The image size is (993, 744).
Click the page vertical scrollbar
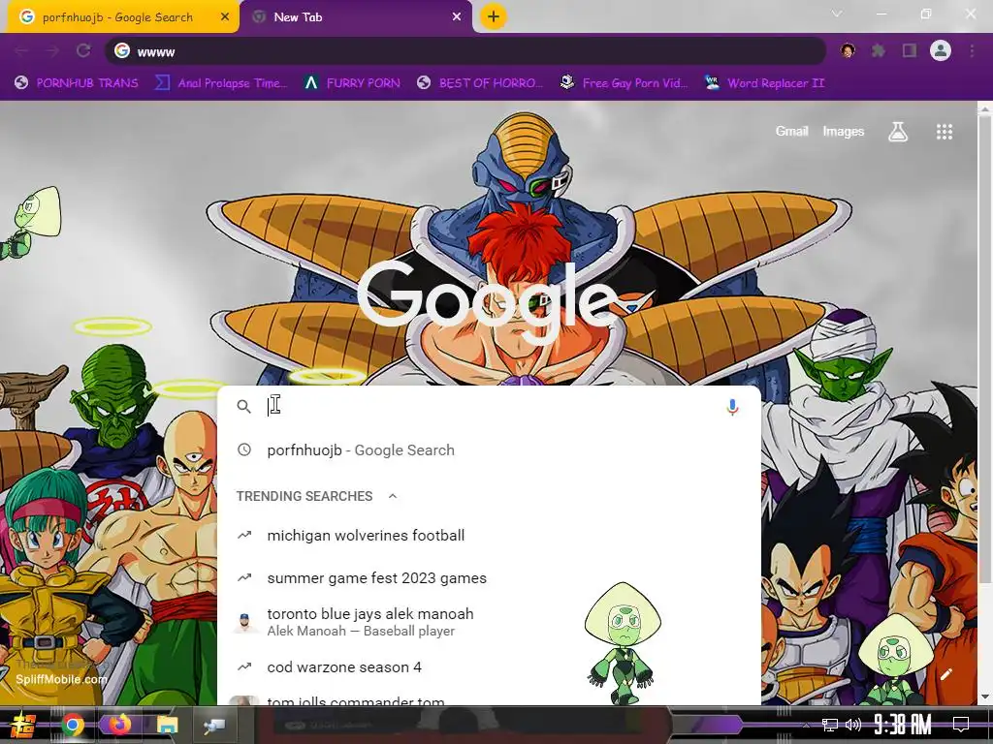[984, 348]
